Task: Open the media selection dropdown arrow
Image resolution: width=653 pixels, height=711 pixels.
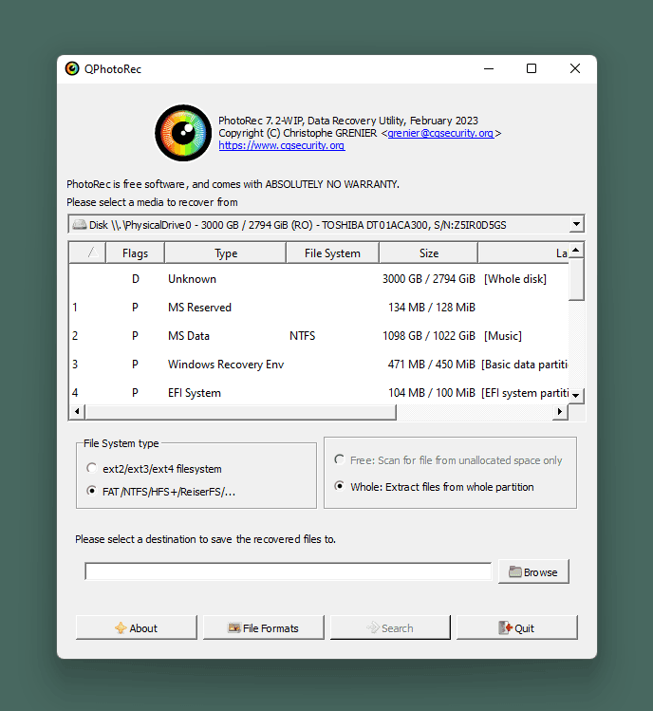Action: tap(576, 224)
